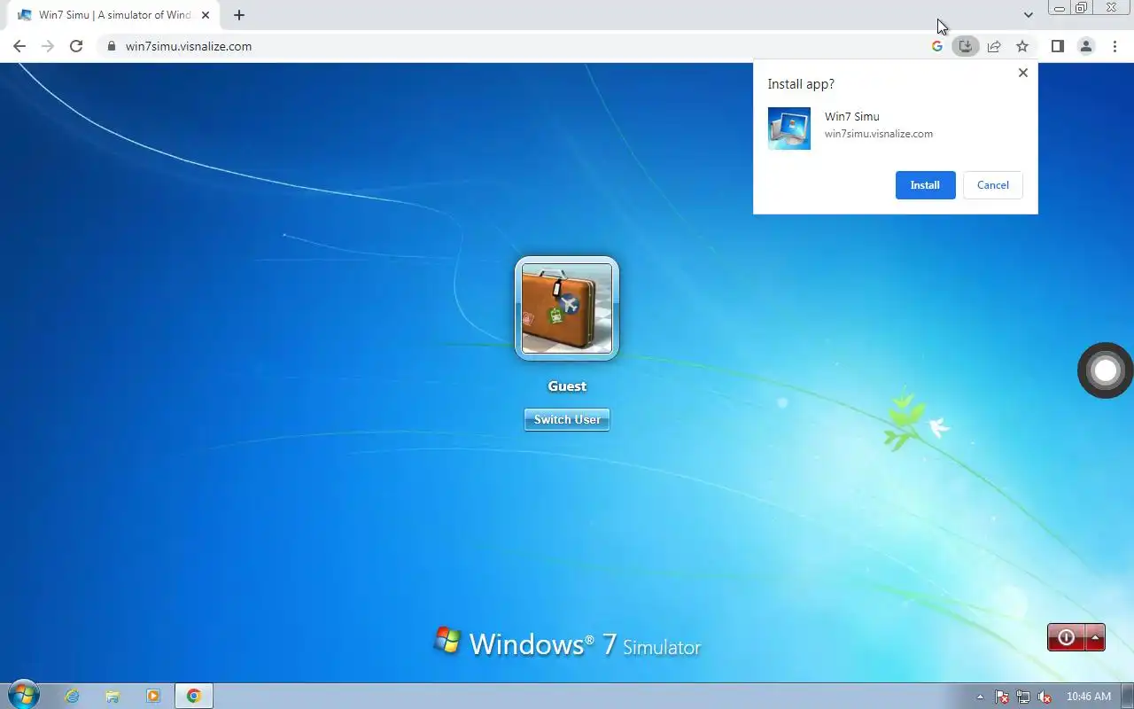The width and height of the screenshot is (1134, 709).
Task: Launch Internet Explorer from the taskbar
Action: tap(72, 696)
